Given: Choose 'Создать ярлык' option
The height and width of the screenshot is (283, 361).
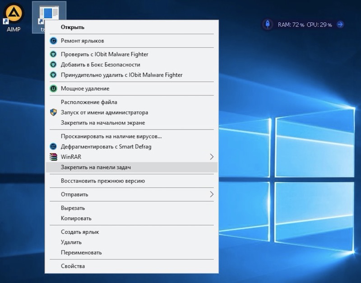Looking at the screenshot, I should point(132,232).
